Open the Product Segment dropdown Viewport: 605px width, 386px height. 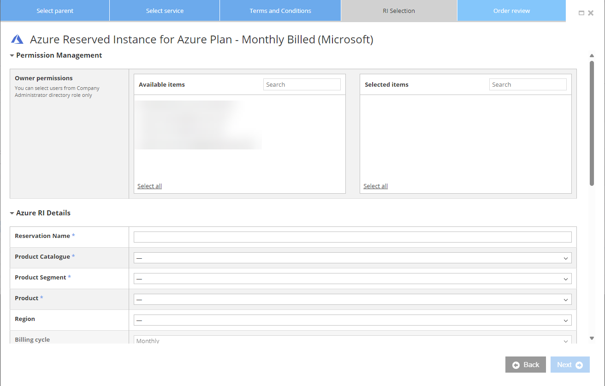point(353,279)
